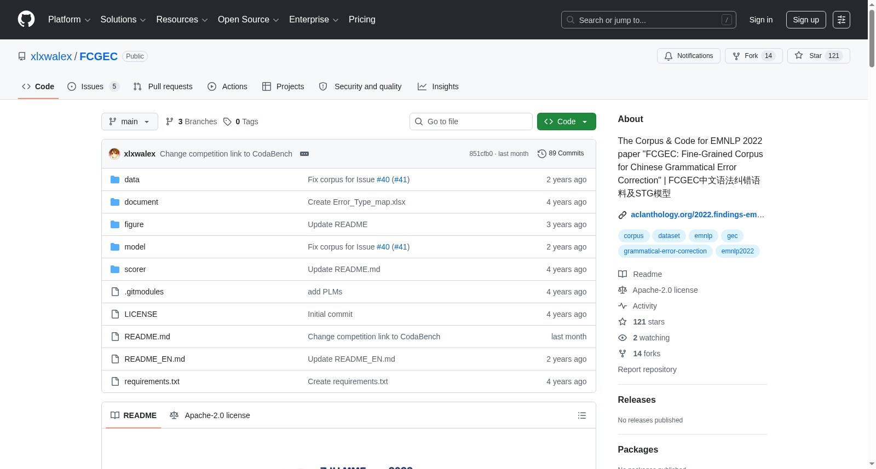The image size is (876, 469).
Task: Click the emnlp2022 topic tag
Action: pos(737,251)
